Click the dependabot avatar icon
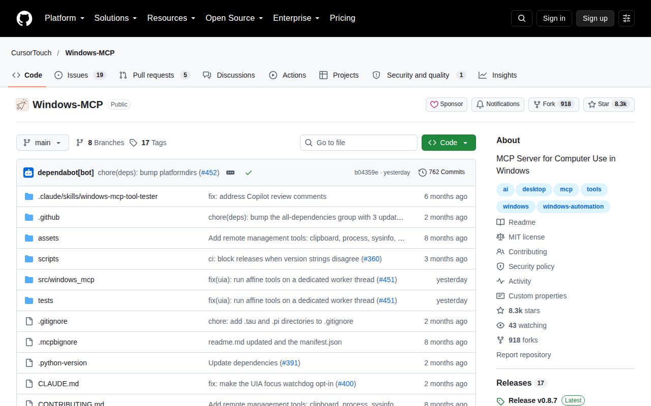This screenshot has width=651, height=406. pos(28,173)
